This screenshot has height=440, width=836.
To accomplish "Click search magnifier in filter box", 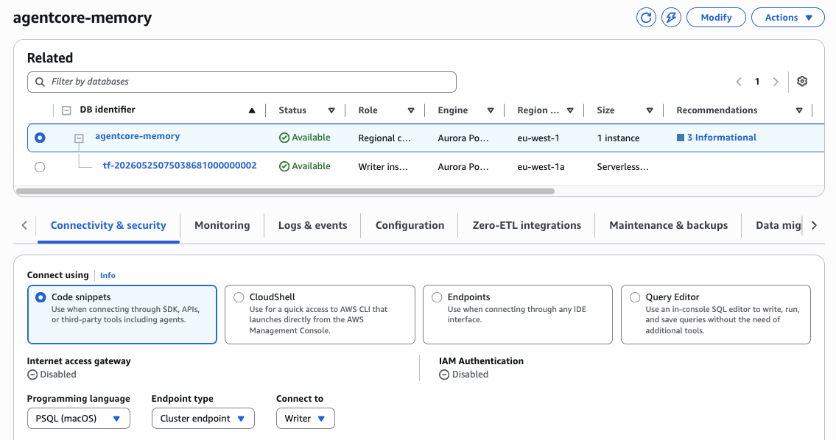I will click(x=40, y=82).
